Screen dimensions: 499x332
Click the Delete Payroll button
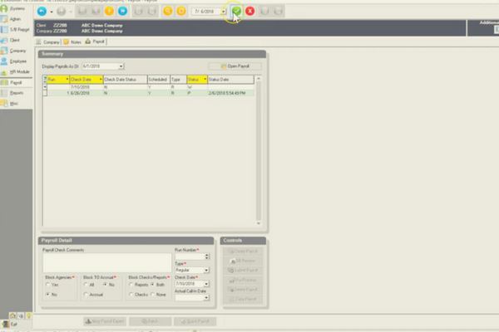[243, 290]
